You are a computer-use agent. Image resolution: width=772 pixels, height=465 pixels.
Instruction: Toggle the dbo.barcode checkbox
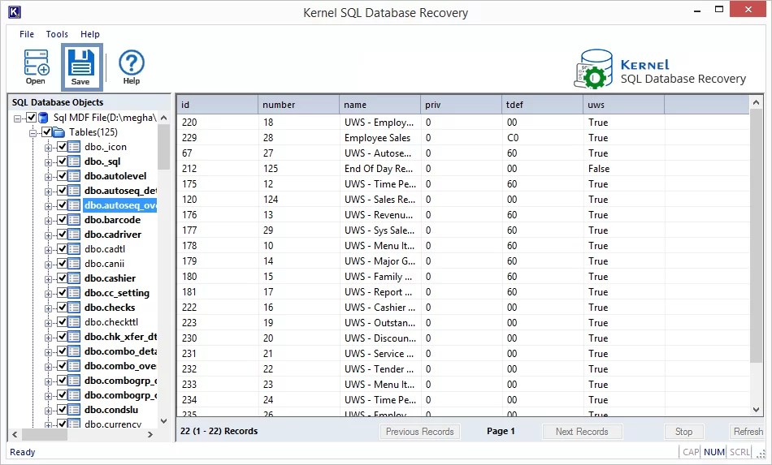click(62, 220)
